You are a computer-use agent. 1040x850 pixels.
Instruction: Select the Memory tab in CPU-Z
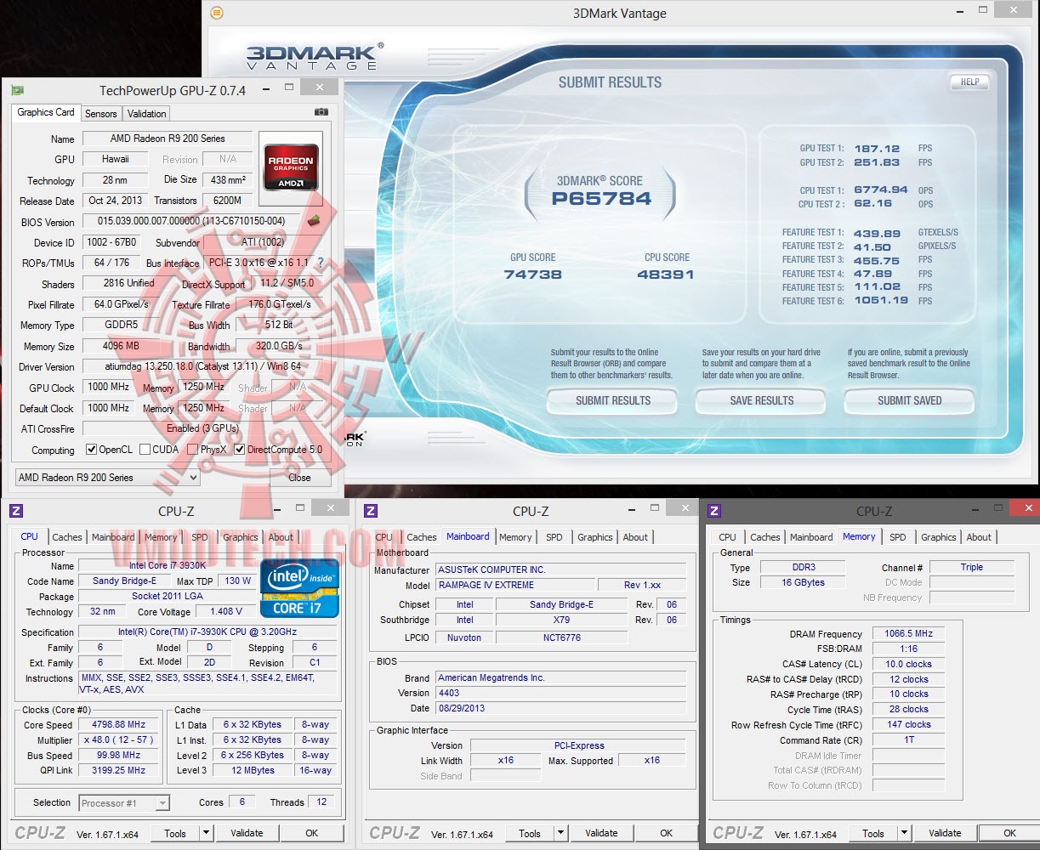tap(859, 536)
